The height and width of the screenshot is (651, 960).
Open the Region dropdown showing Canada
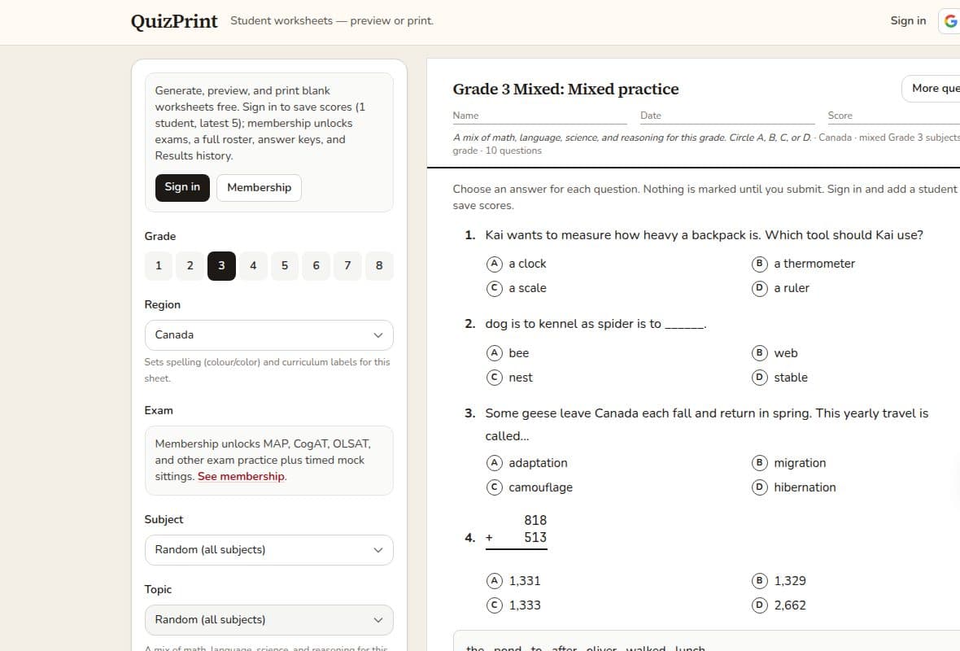(x=268, y=335)
